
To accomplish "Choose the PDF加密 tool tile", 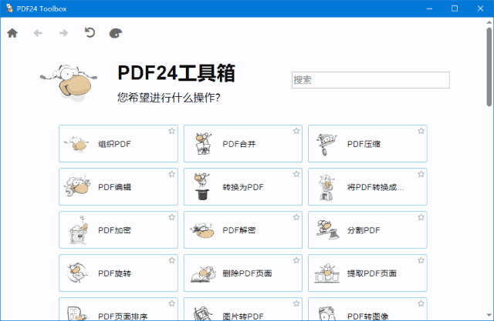I will (118, 230).
